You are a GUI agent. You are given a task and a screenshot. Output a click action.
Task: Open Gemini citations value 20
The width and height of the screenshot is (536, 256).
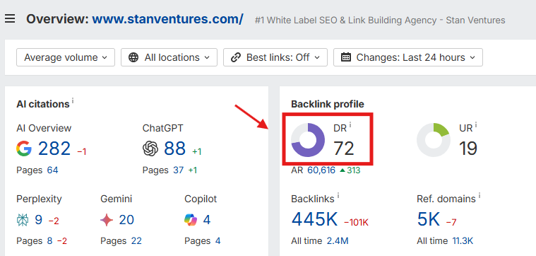click(x=126, y=220)
